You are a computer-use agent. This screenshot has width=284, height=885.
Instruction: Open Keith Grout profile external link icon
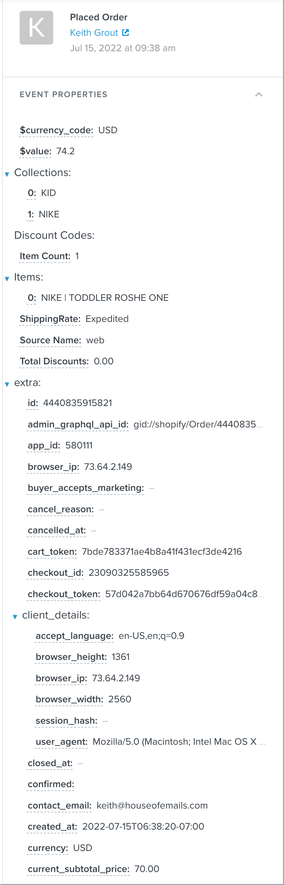[126, 33]
